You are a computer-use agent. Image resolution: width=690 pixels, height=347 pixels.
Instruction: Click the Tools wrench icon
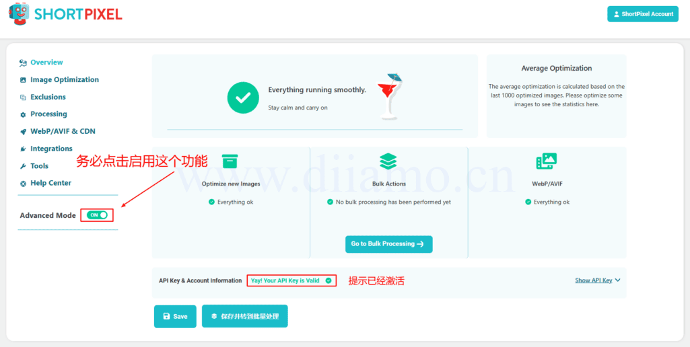point(24,166)
